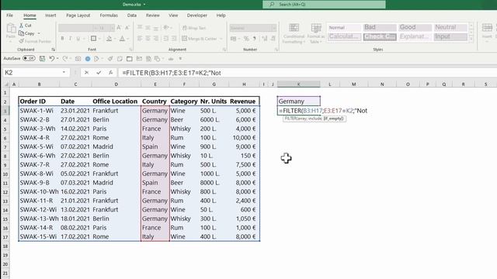497x279 pixels.
Task: Click the Copy icon in Clipboard
Action: [21, 33]
